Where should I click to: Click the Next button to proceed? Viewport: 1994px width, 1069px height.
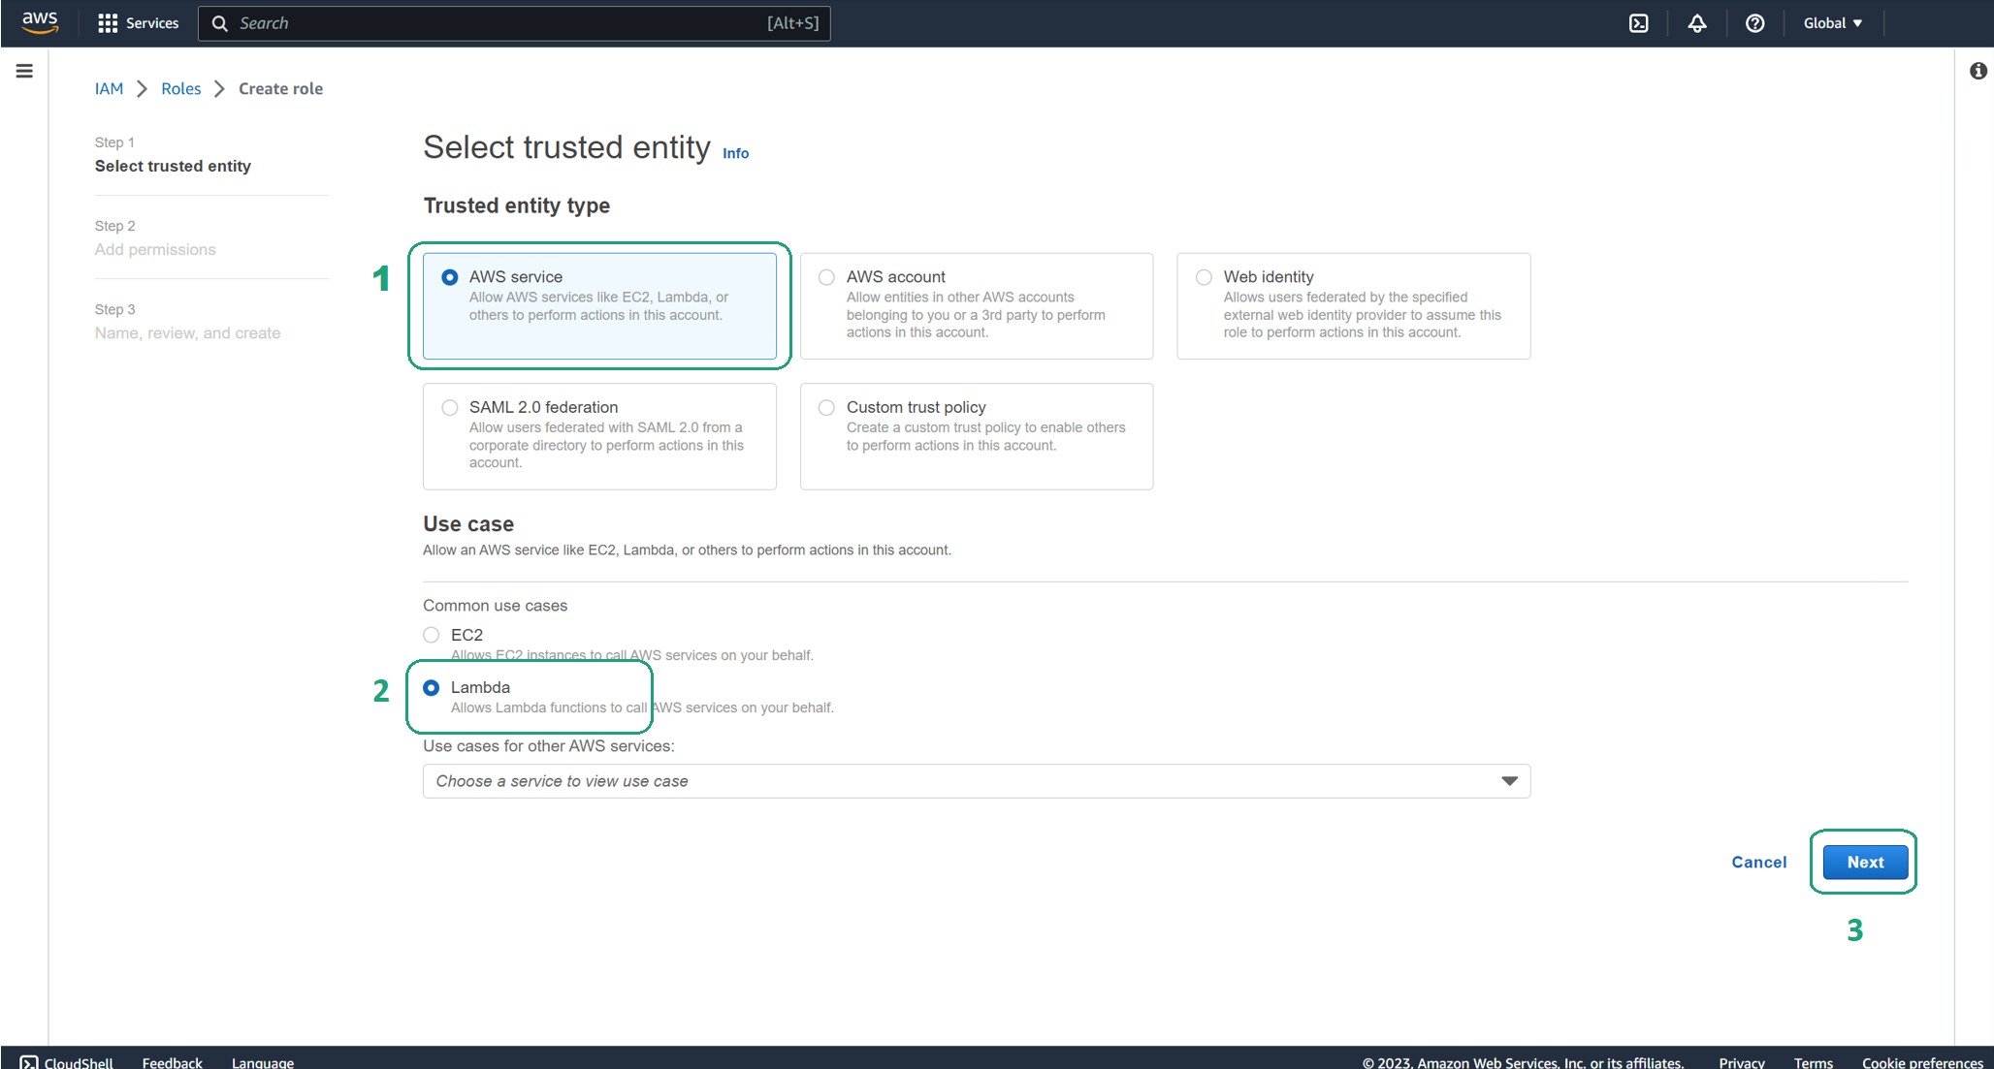[x=1863, y=862]
